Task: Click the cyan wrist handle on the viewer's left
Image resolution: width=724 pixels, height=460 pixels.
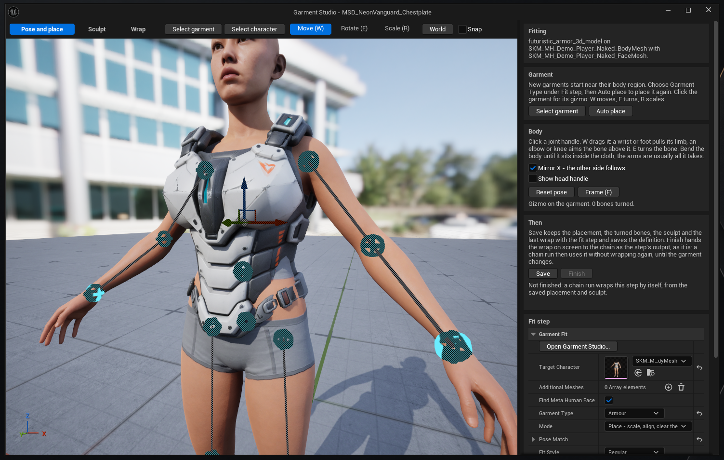Action: click(94, 293)
